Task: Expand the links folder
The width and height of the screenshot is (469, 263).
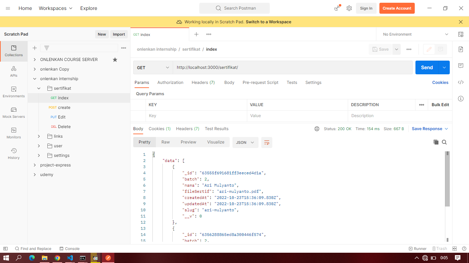Action: point(39,136)
